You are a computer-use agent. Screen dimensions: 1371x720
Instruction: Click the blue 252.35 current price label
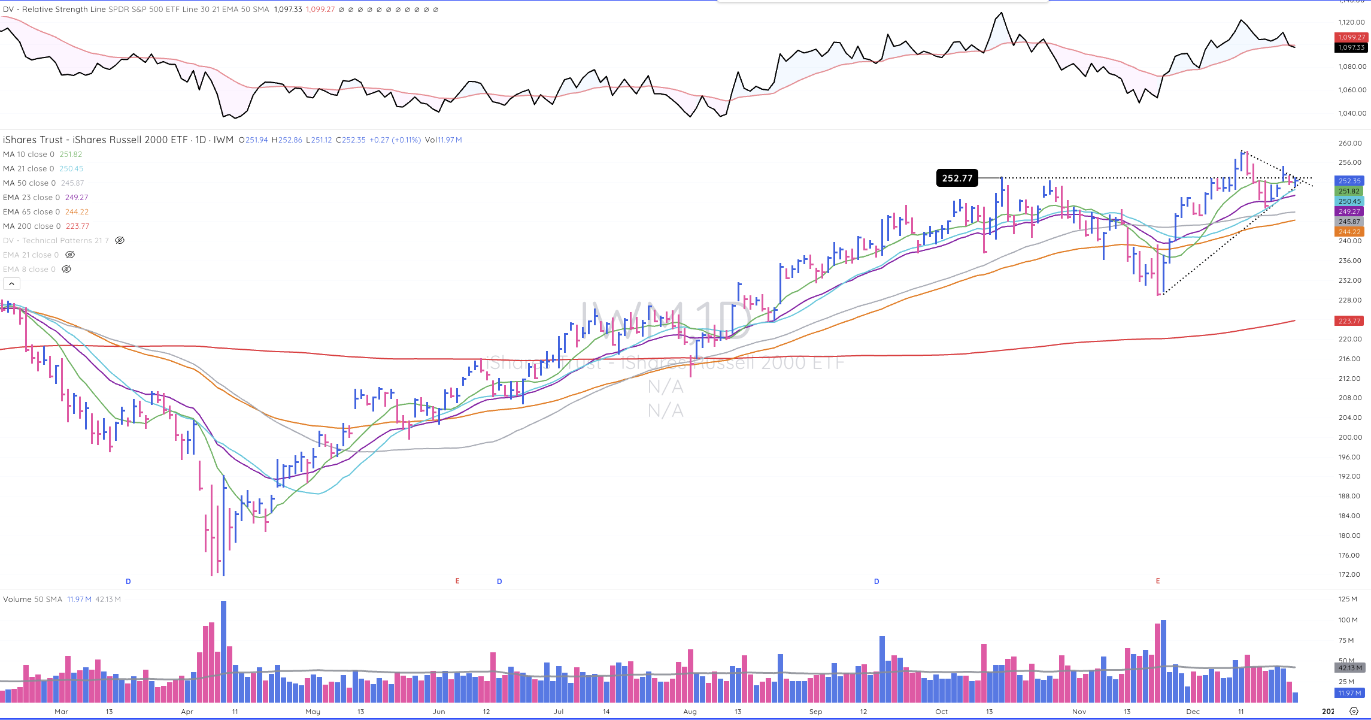pos(1349,181)
